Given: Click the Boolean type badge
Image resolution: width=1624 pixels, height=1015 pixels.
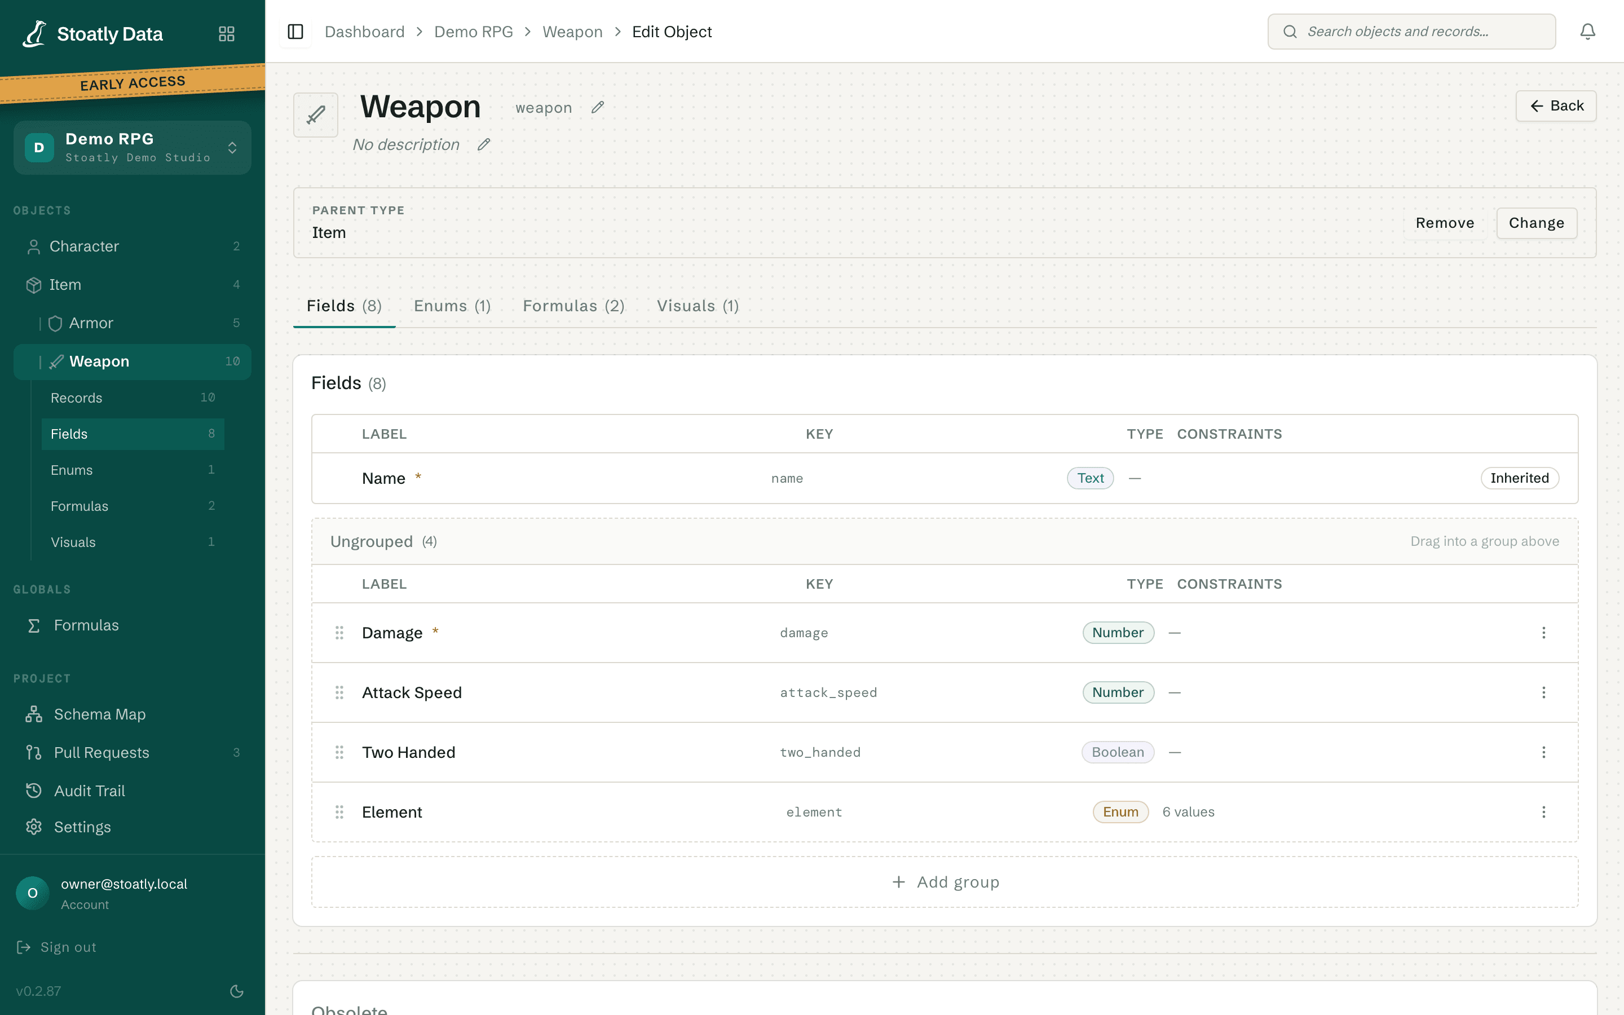Looking at the screenshot, I should pos(1117,752).
